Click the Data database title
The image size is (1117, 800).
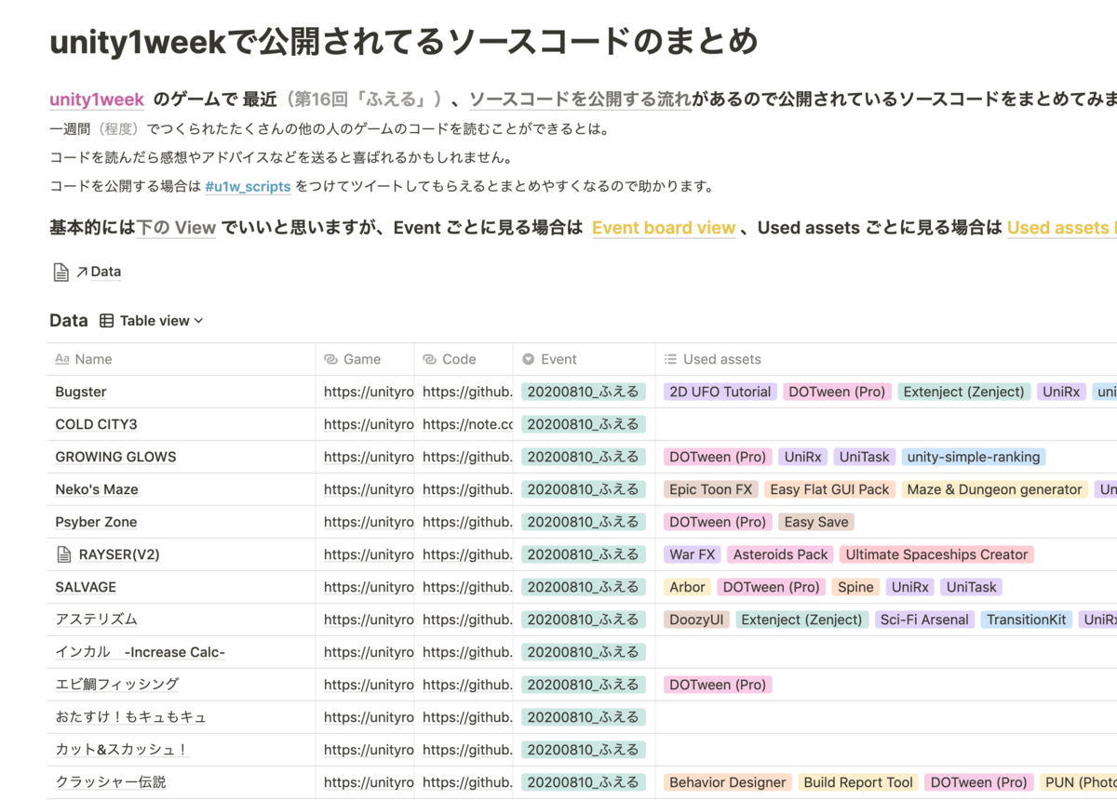pyautogui.click(x=69, y=321)
